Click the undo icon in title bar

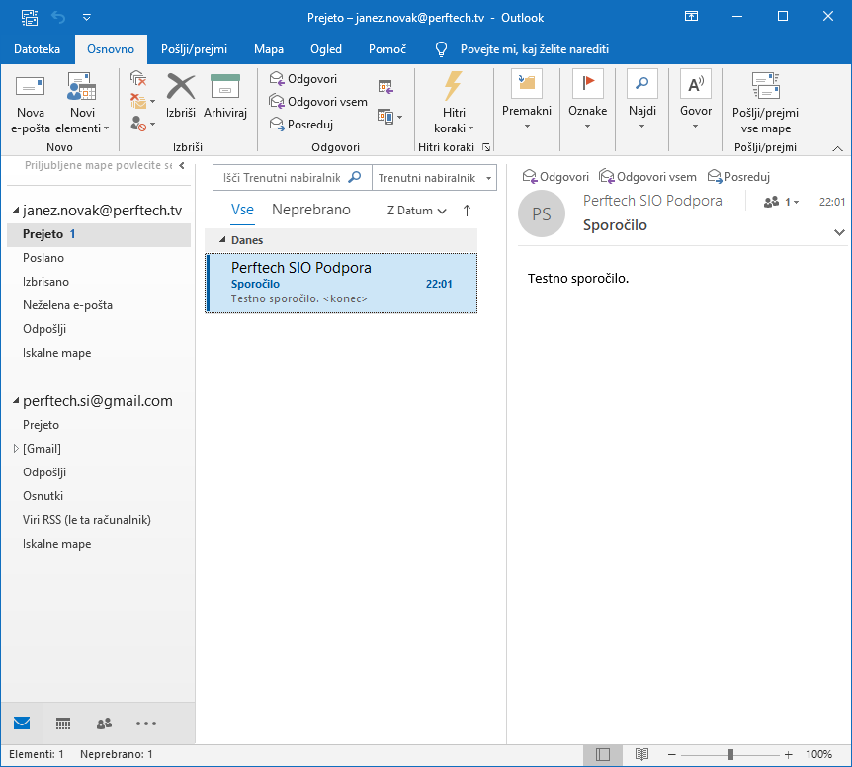pyautogui.click(x=57, y=18)
